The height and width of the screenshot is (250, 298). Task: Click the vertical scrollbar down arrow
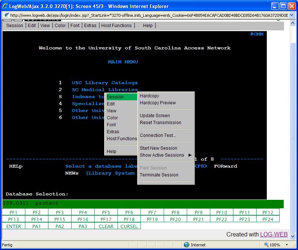point(293,236)
